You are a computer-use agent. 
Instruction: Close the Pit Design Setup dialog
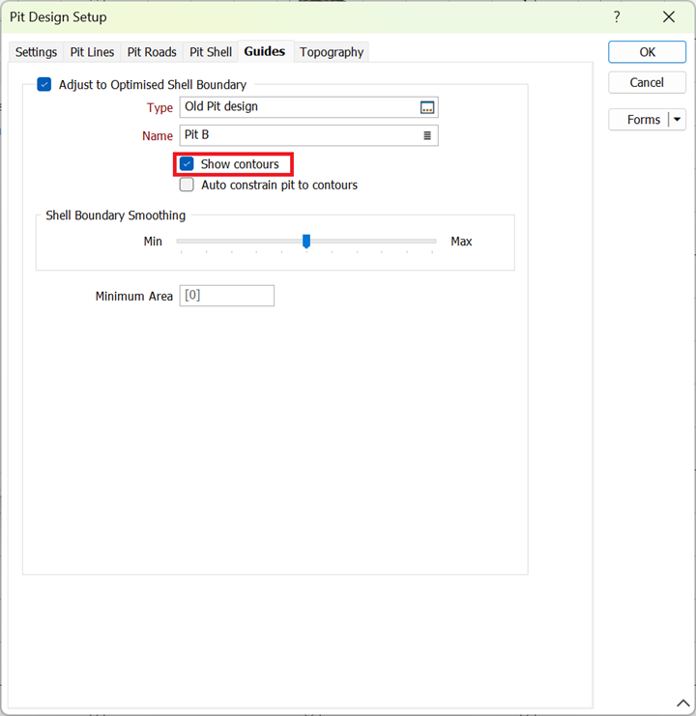tap(668, 17)
